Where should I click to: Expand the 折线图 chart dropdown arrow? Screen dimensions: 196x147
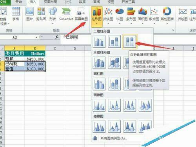[108, 23]
